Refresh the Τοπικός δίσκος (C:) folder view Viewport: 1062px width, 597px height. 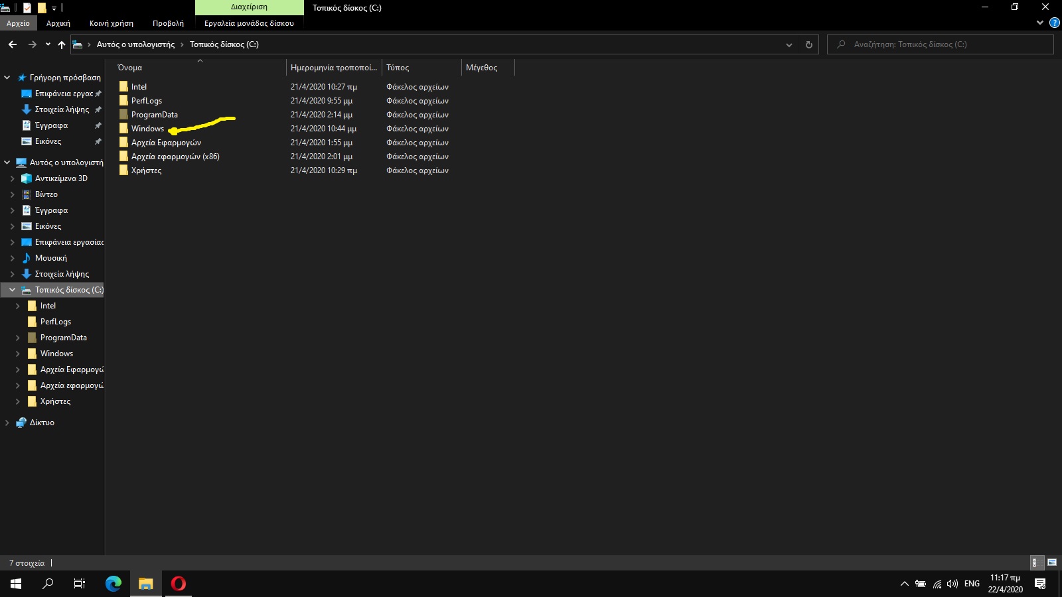[808, 44]
